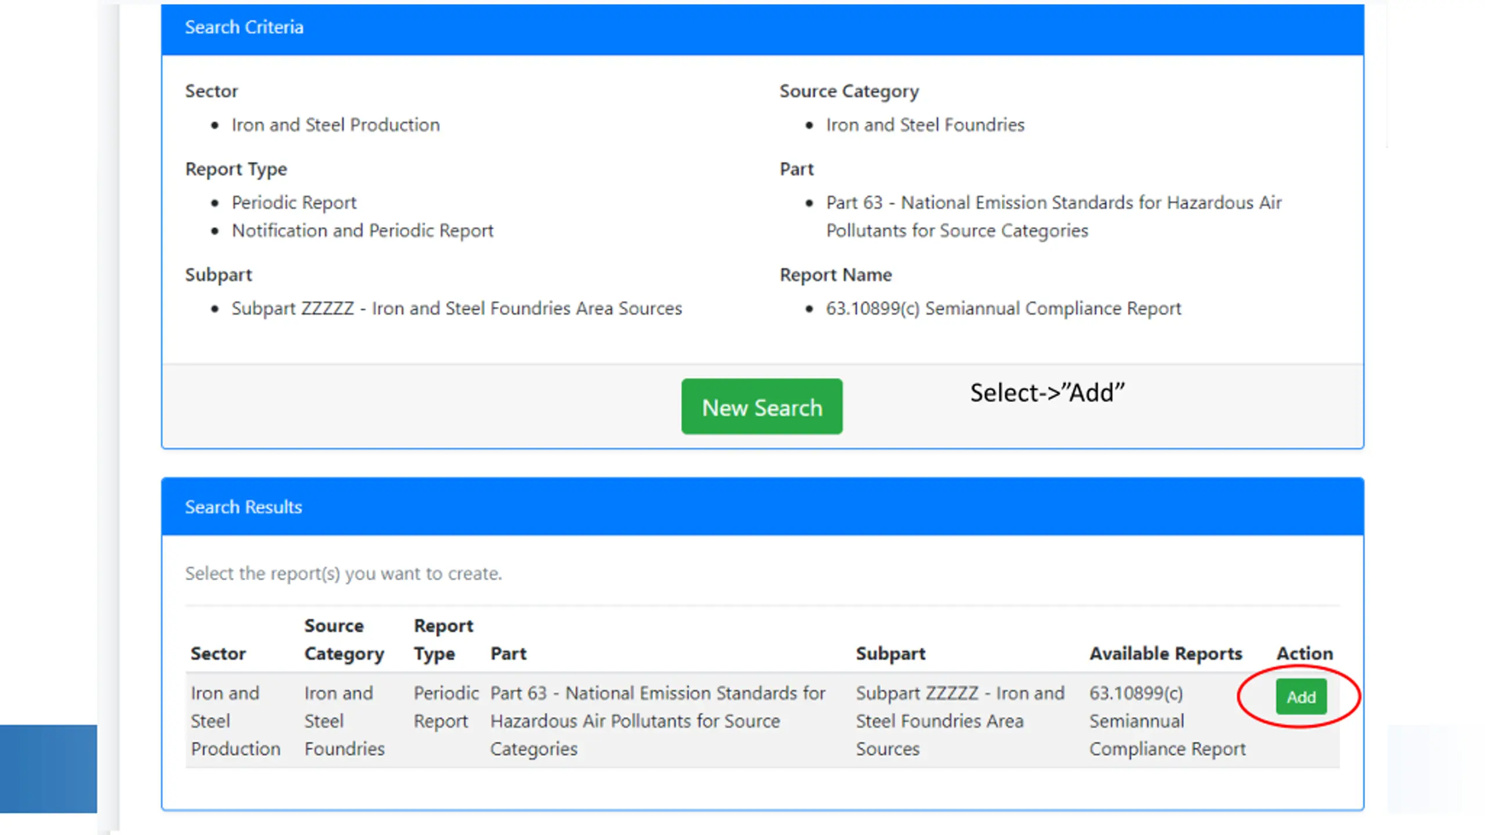1485x835 pixels.
Task: Click the Subpart column header in table
Action: 890,654
